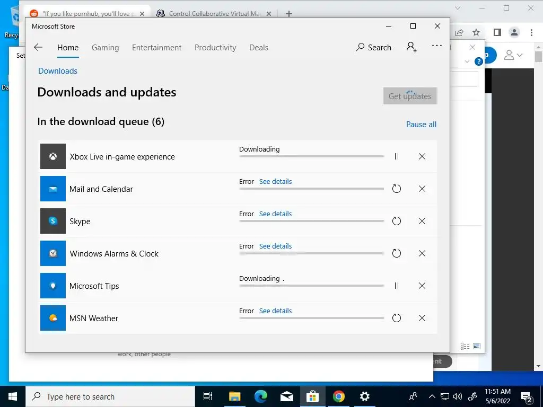The width and height of the screenshot is (543, 407).
Task: Click 'Xbox Live in-game experience' app name
Action: (x=122, y=157)
